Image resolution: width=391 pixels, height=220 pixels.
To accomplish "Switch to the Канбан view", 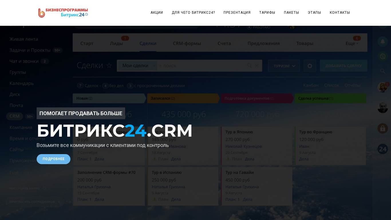I will [x=311, y=85].
